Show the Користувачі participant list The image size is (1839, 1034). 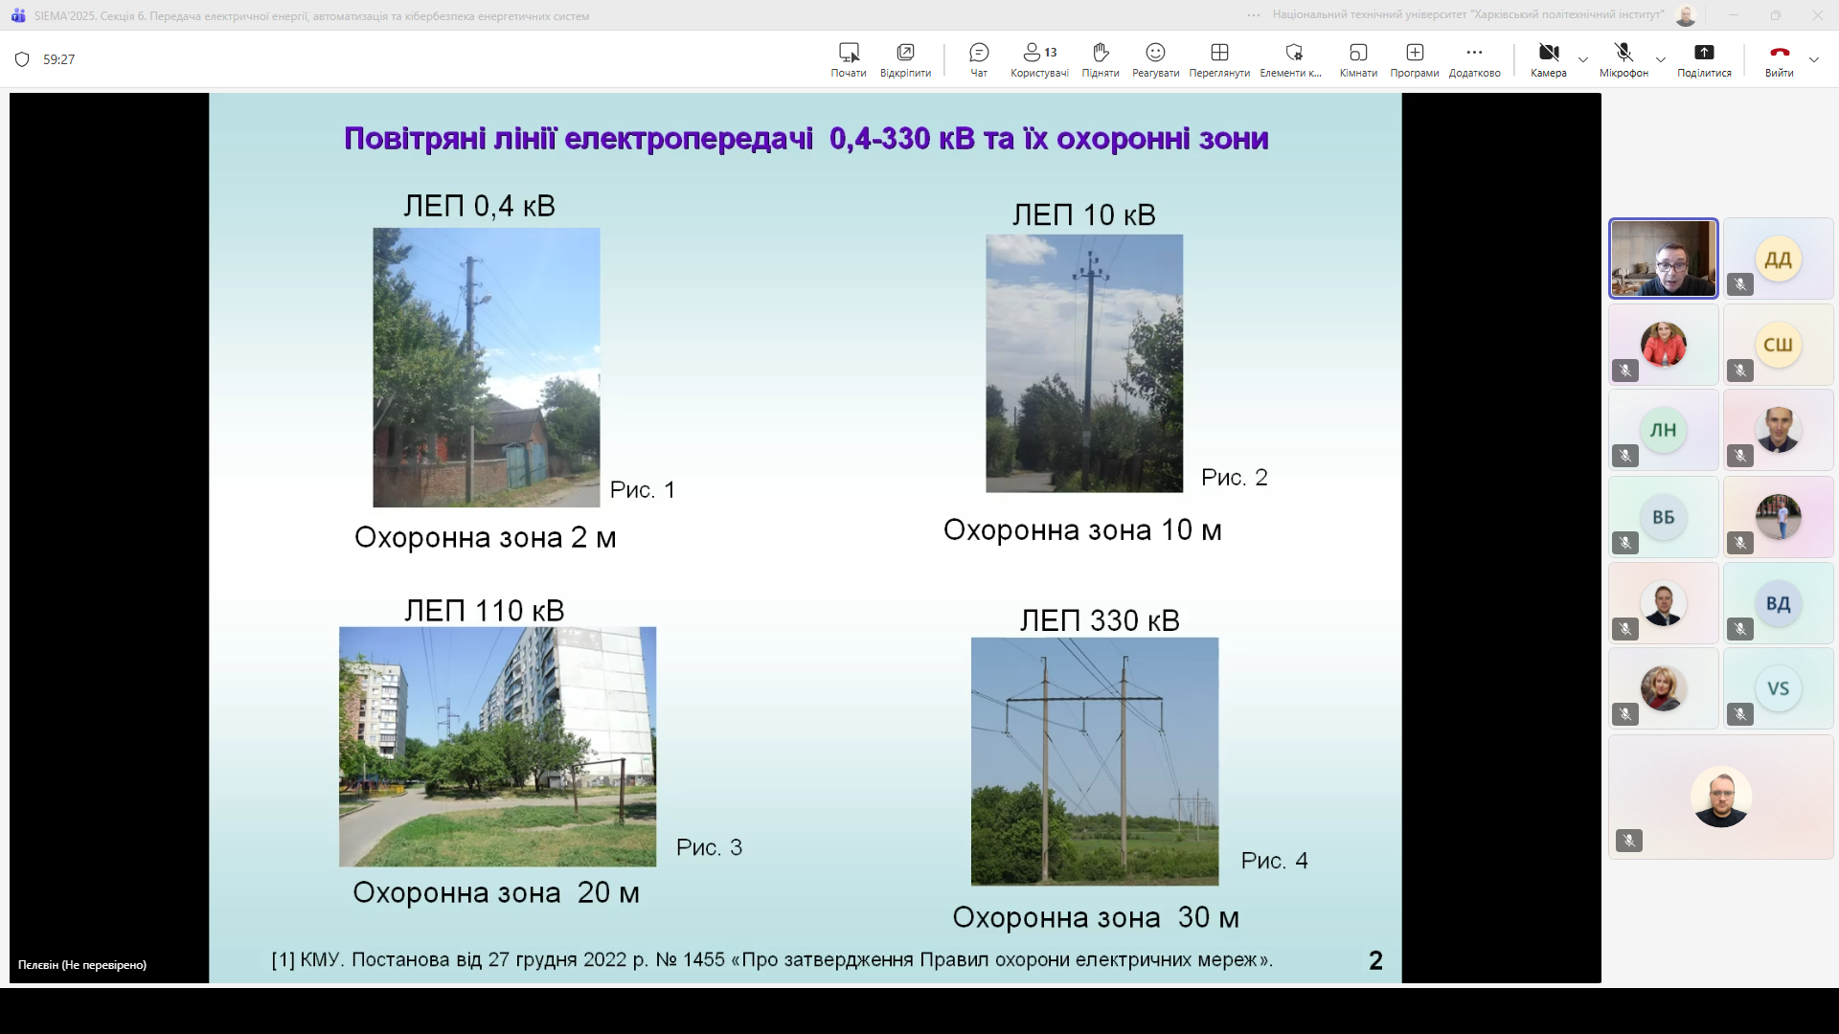pyautogui.click(x=1037, y=58)
